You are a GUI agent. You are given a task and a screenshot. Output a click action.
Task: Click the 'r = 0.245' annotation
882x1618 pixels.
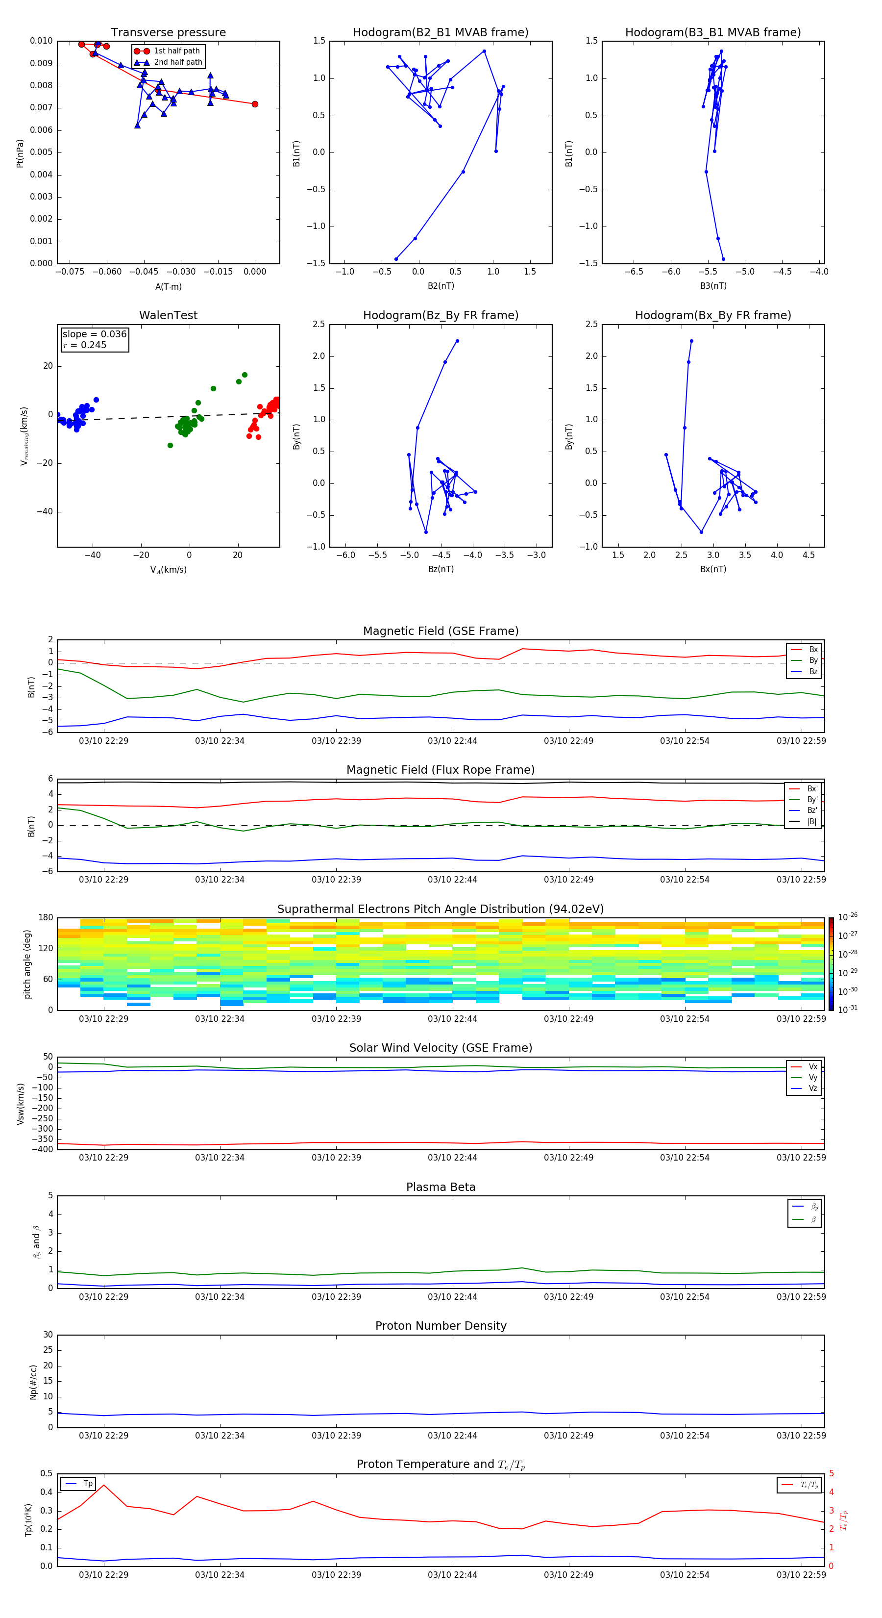tap(85, 345)
